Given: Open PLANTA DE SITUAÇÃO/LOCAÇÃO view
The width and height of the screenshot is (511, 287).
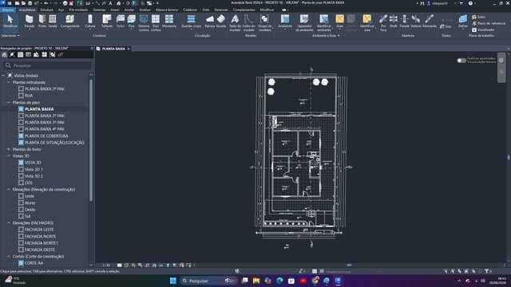Looking at the screenshot, I should [54, 143].
